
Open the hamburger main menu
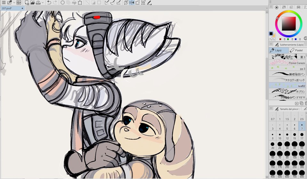click(x=4, y=3)
